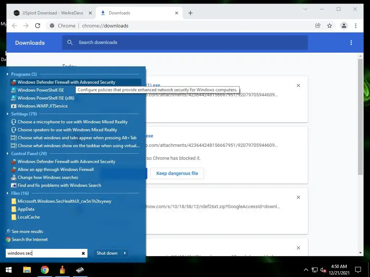Remove first download entry with X
Viewport: 370px width, 277px height.
(298, 85)
